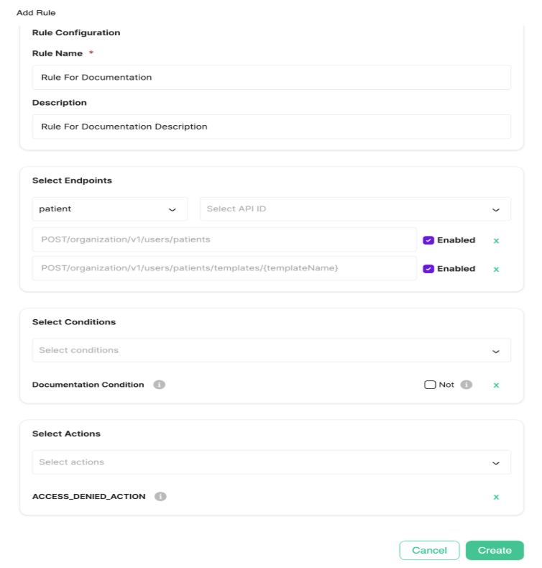Image resolution: width=542 pixels, height=568 pixels.
Task: Click info icon beside the Not checkbox
Action: [x=467, y=385]
